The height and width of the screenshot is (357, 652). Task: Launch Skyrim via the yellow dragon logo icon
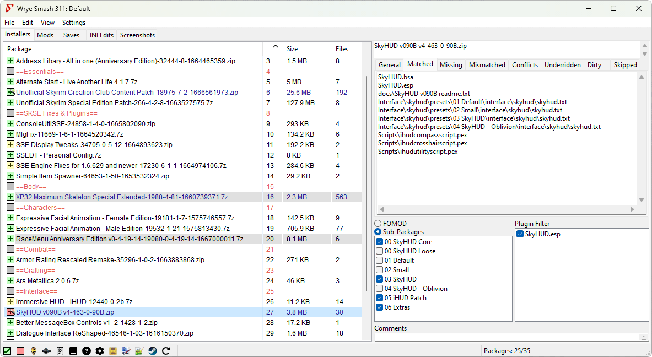(34, 351)
